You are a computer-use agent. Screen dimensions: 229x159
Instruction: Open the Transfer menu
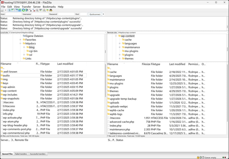[x=26, y=7]
